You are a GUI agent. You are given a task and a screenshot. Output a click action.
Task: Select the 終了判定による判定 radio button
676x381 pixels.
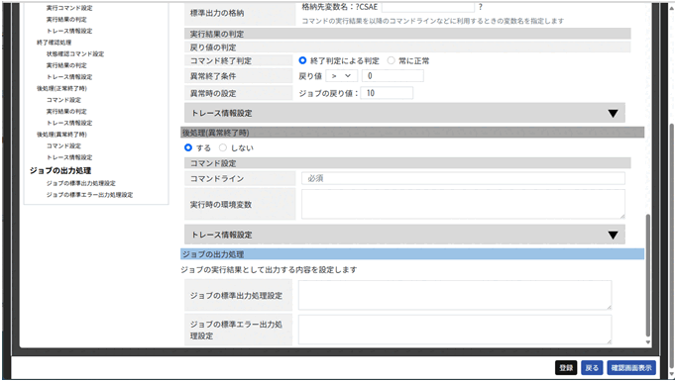(302, 60)
